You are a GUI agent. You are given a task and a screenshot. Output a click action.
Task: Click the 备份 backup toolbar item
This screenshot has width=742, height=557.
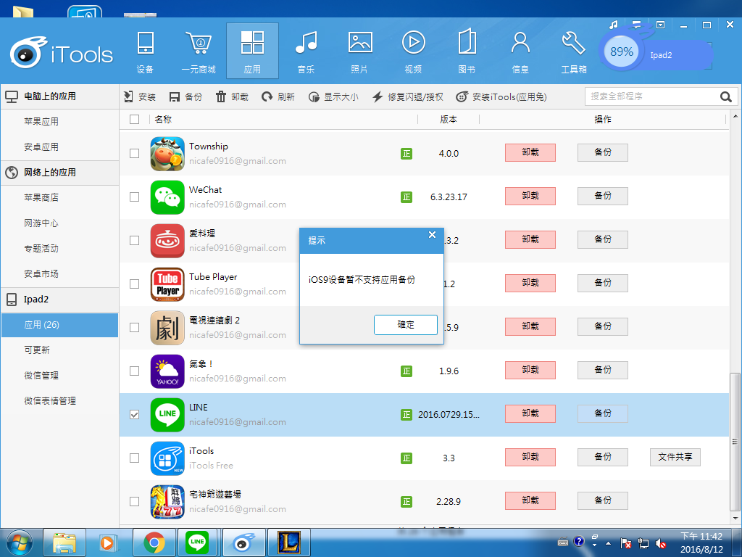[185, 96]
